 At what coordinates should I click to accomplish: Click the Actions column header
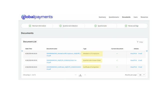coord(136,49)
